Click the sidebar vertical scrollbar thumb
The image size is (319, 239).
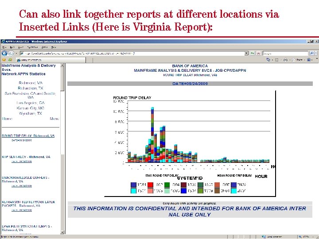(62, 79)
